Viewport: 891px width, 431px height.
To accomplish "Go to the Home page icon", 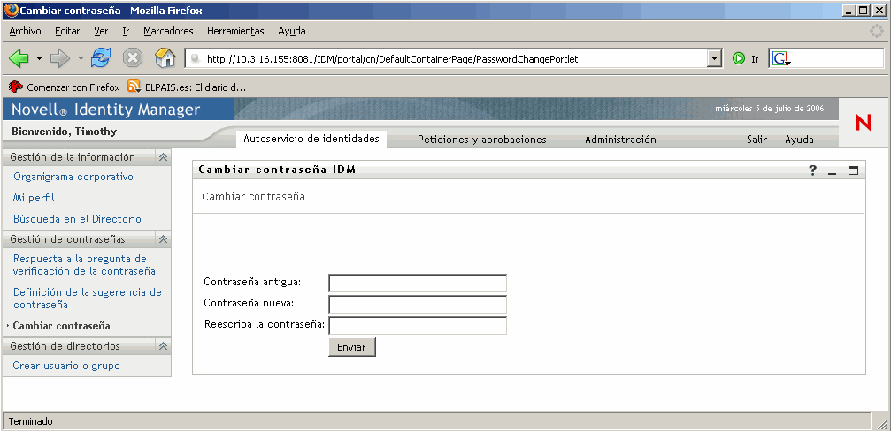I will point(165,57).
